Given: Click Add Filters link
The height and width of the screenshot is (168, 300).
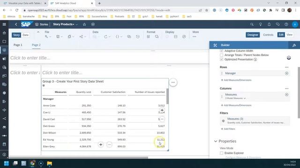Looking at the screenshot, I should coord(228,129).
